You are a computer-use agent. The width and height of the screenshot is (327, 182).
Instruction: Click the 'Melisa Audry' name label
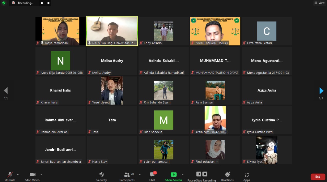(101, 73)
